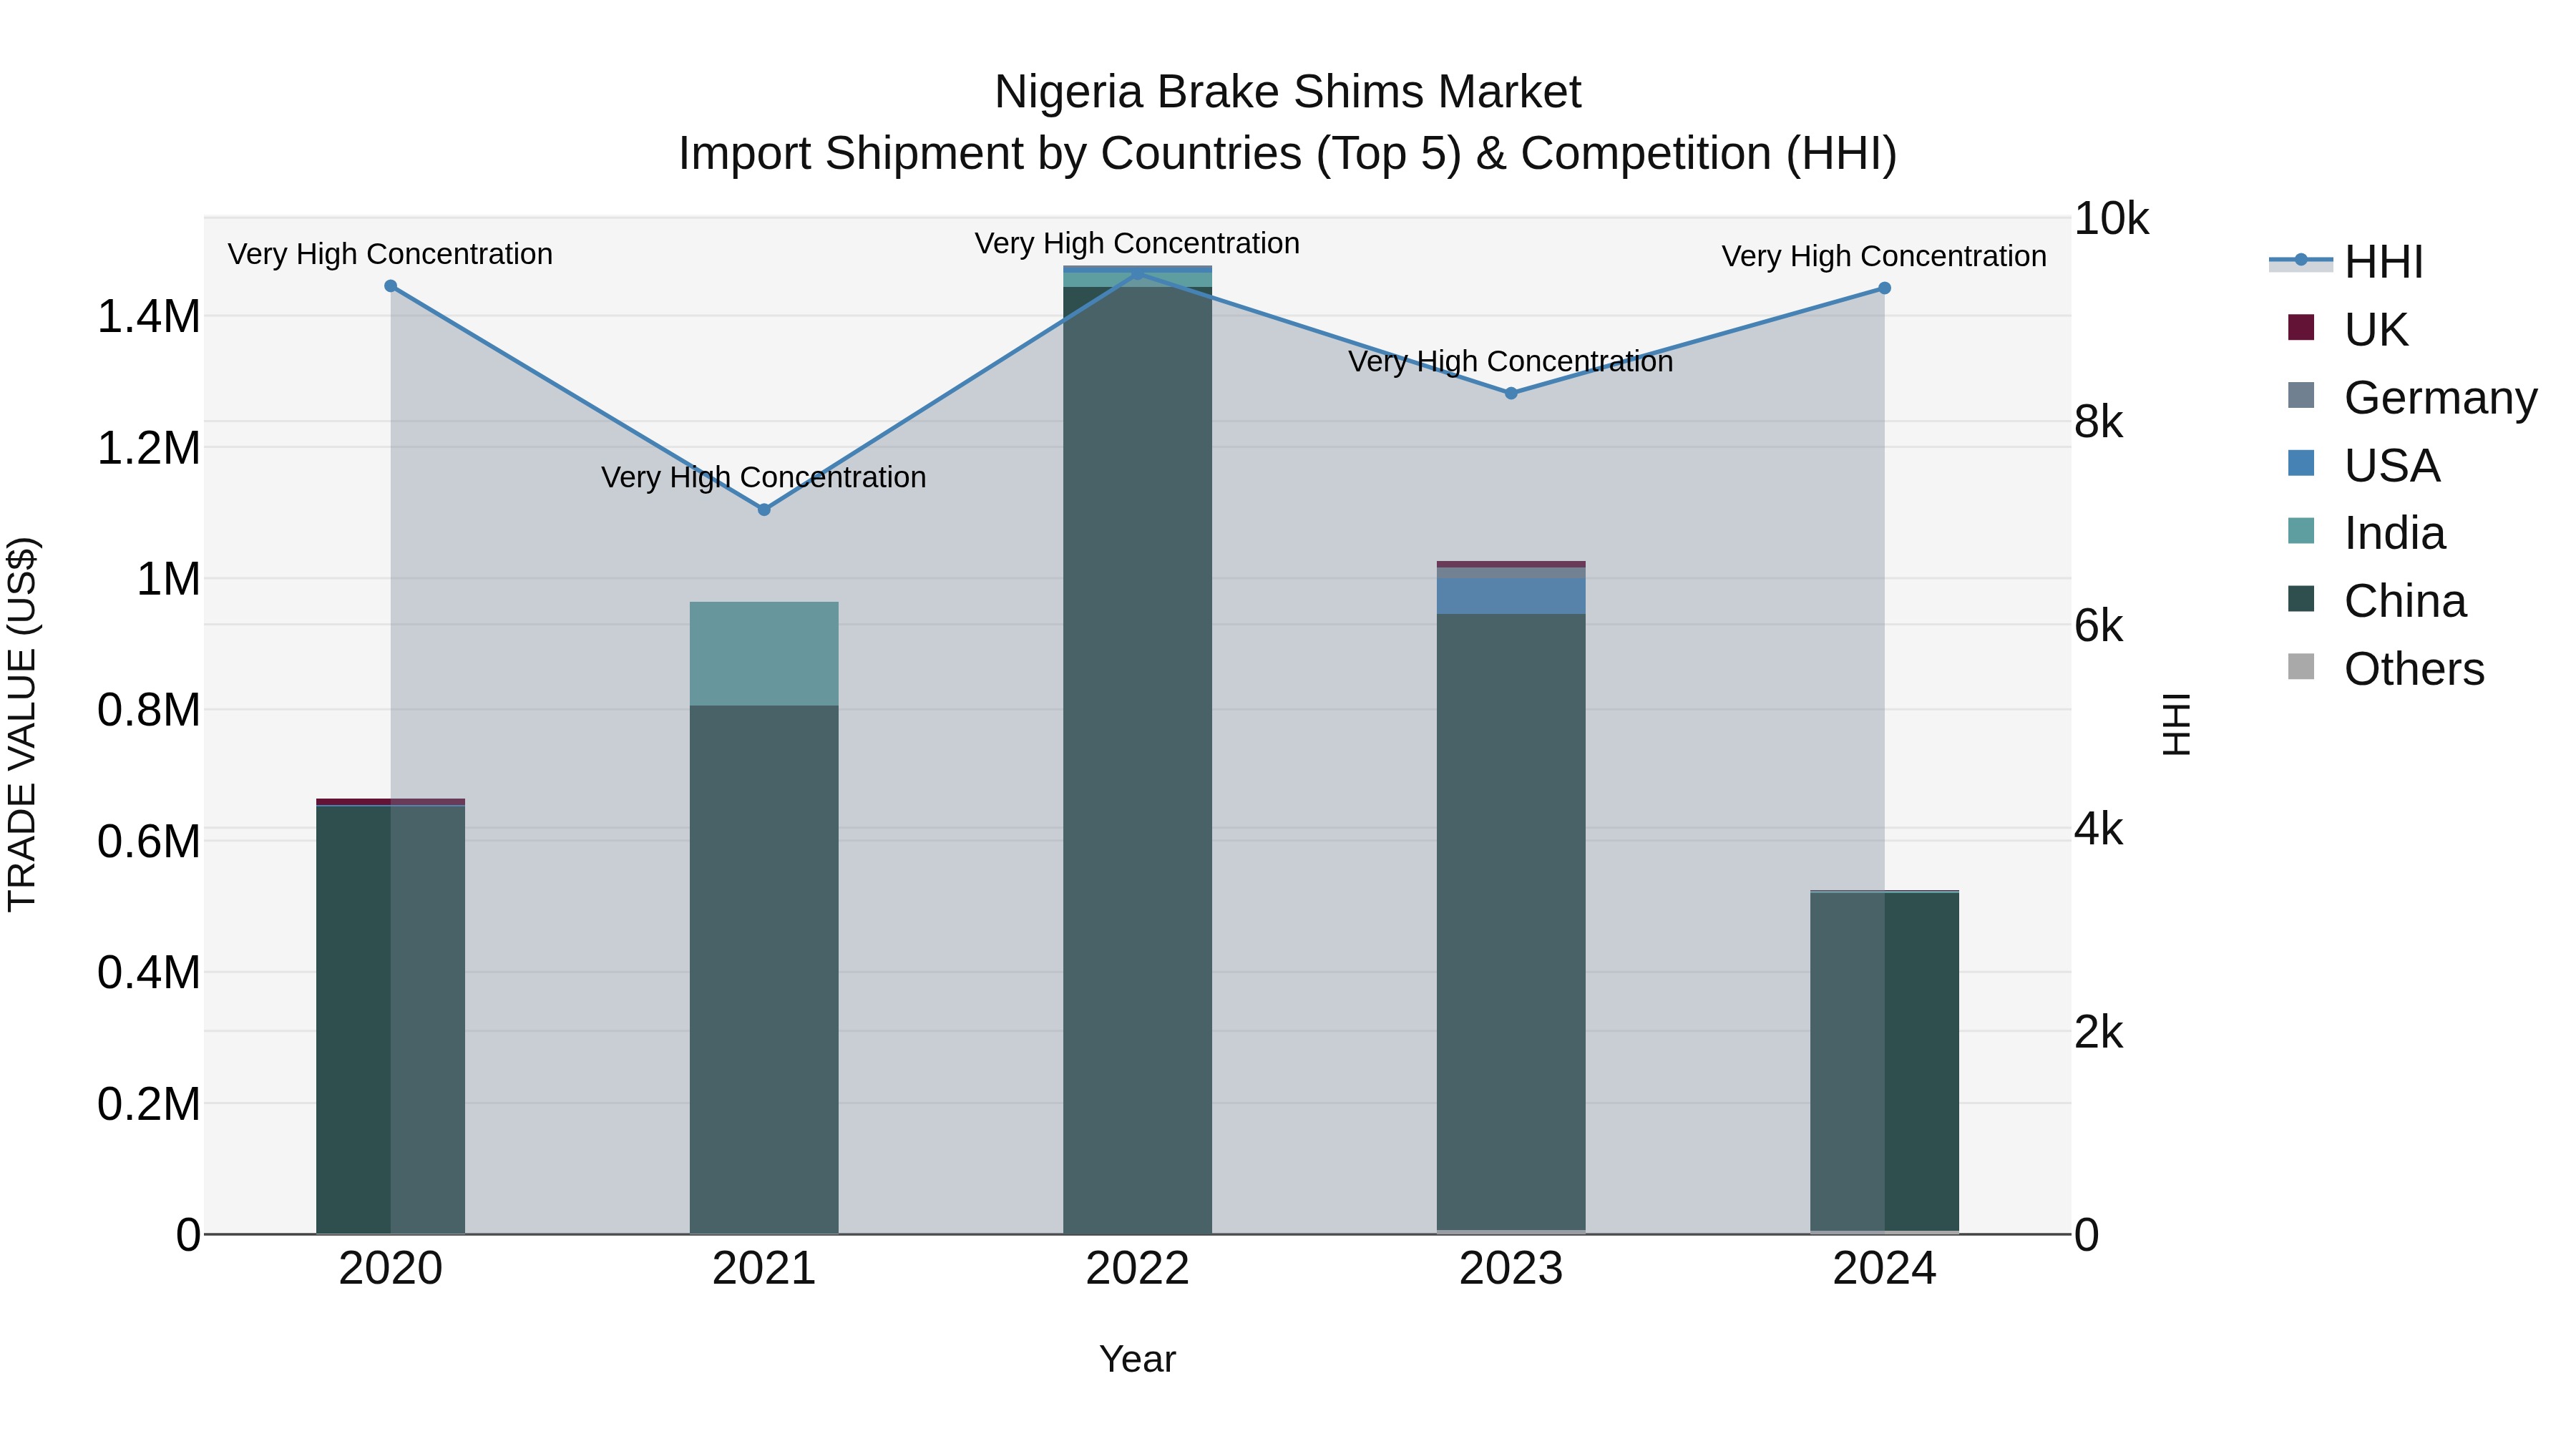Click the 1.2M tick on the left axis
The image size is (2576, 1449).
pyautogui.click(x=149, y=448)
